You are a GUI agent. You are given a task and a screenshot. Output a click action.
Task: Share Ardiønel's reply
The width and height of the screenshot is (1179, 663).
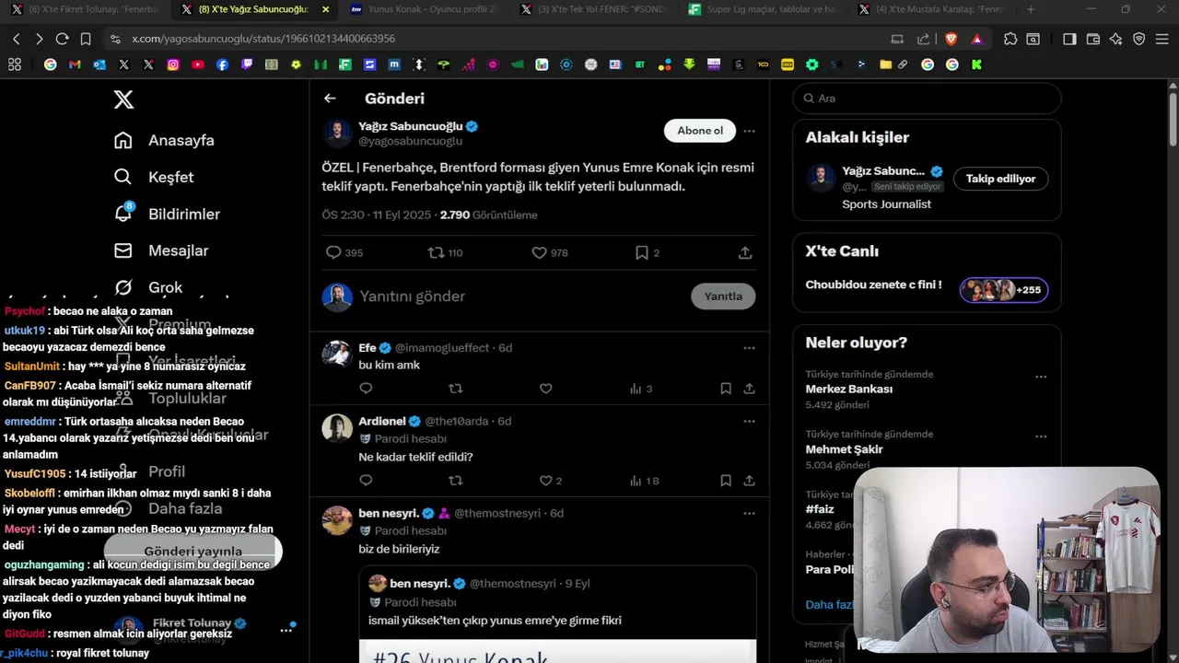click(x=749, y=481)
